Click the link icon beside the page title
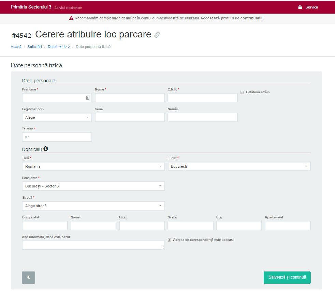The image size is (335, 298). tap(157, 35)
